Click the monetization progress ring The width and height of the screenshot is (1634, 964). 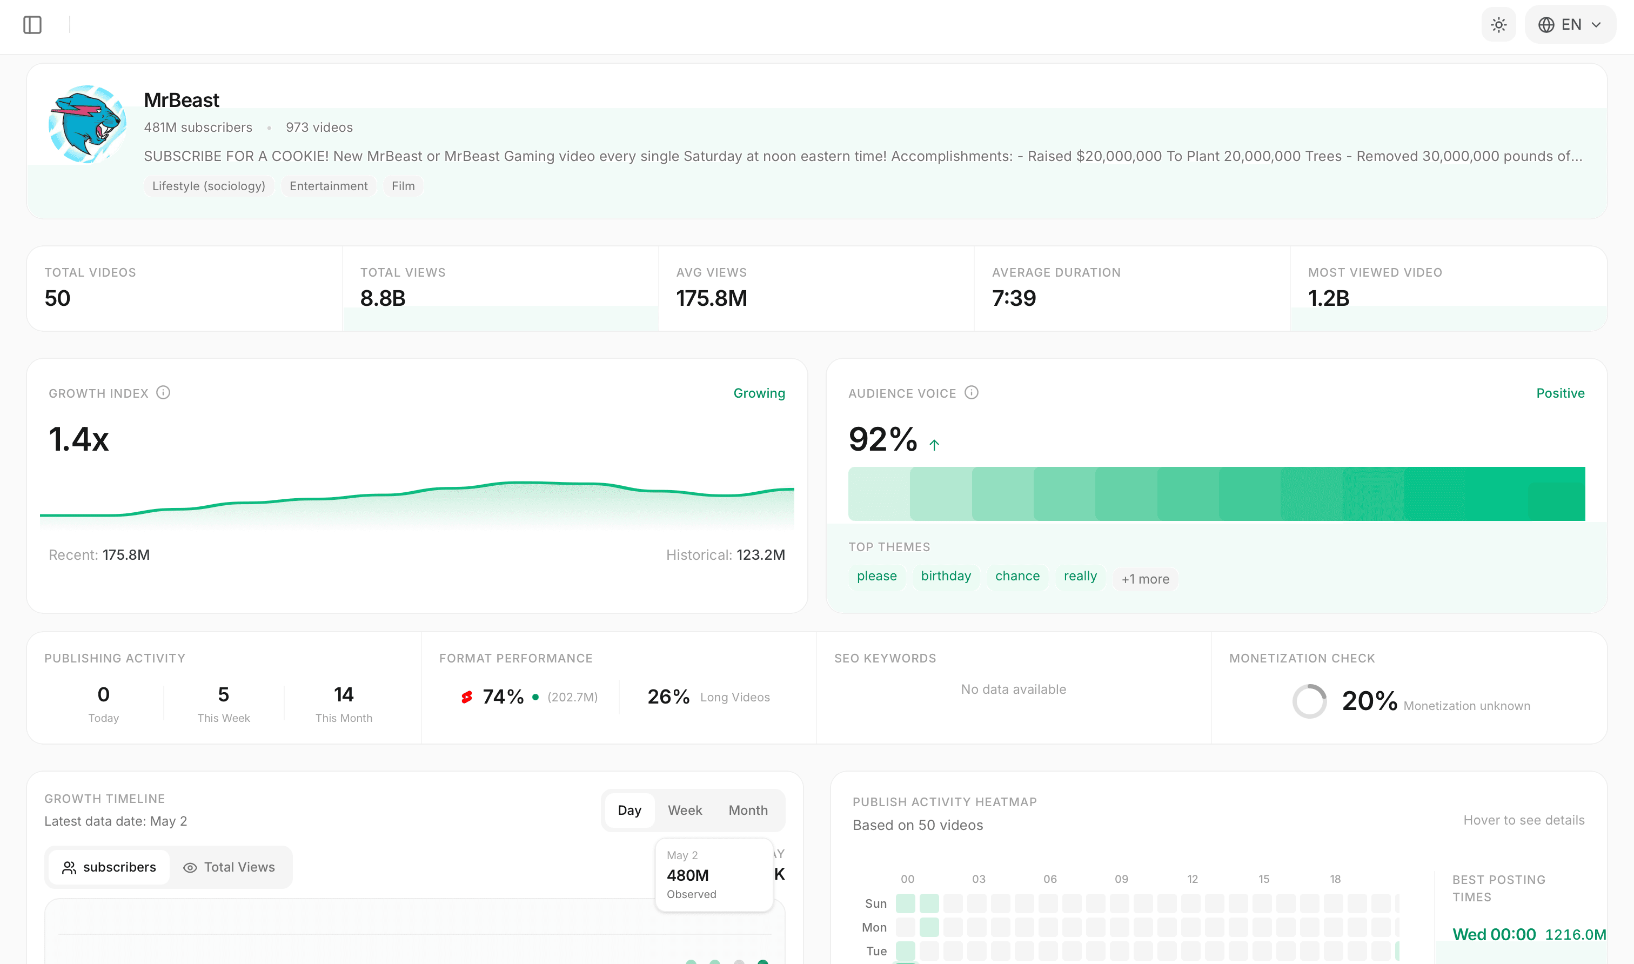pyautogui.click(x=1309, y=701)
